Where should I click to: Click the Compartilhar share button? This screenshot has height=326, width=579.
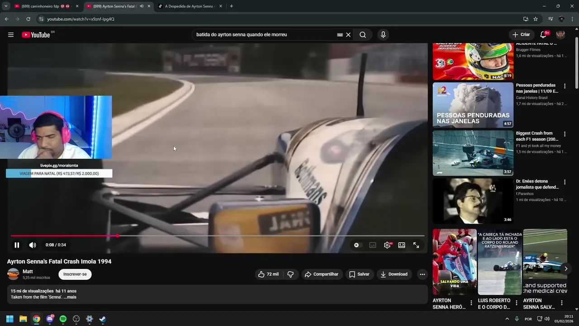(322, 274)
